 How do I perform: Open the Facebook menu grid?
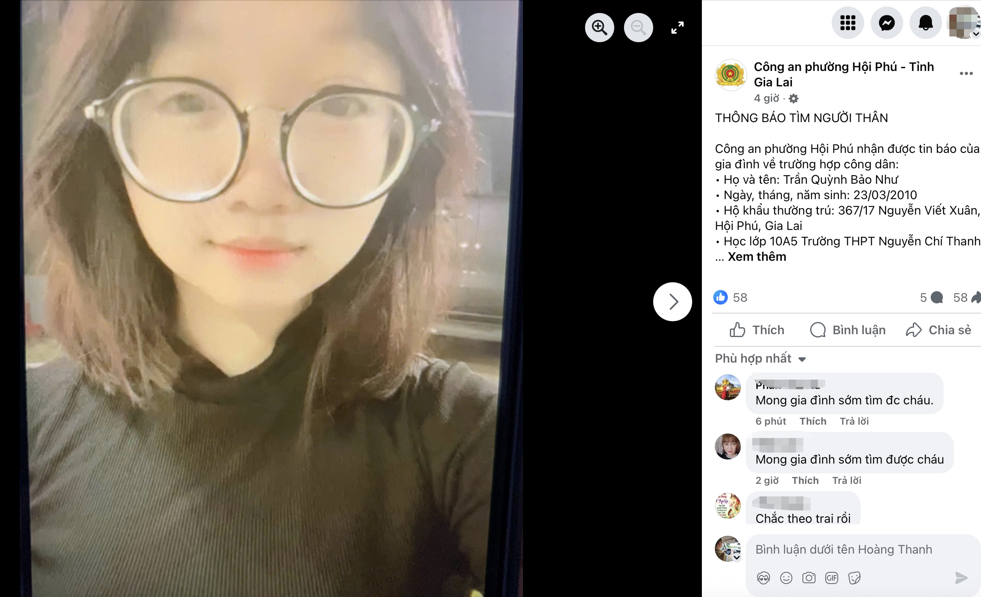tap(848, 23)
